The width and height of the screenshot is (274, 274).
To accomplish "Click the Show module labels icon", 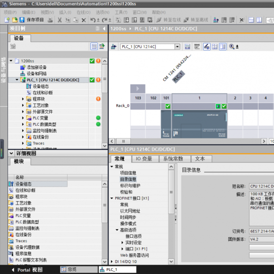I will coord(197,47).
